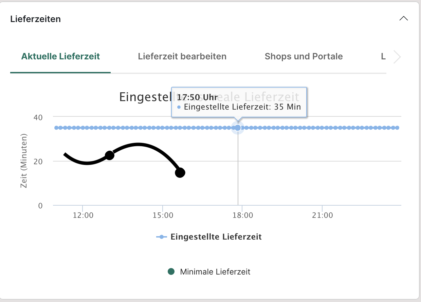Toggle the Minimale Lieferzeit legend series
Screen dimensions: 421x302
[215, 272]
